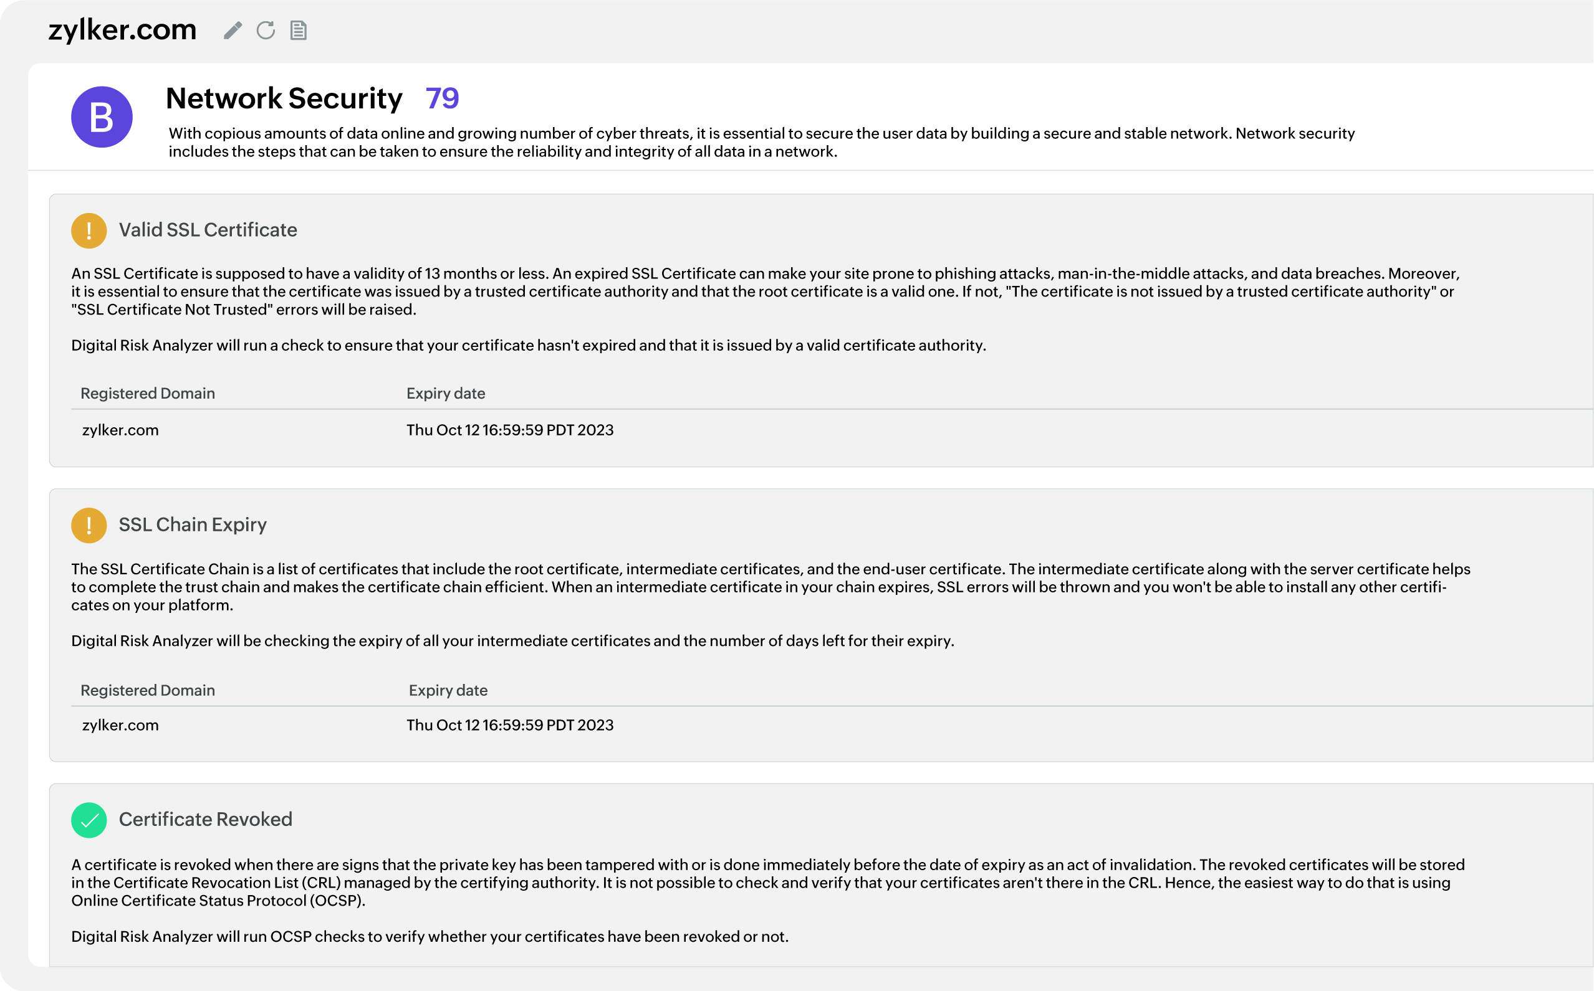Click the pencil edit icon beside zylker.com

point(233,30)
